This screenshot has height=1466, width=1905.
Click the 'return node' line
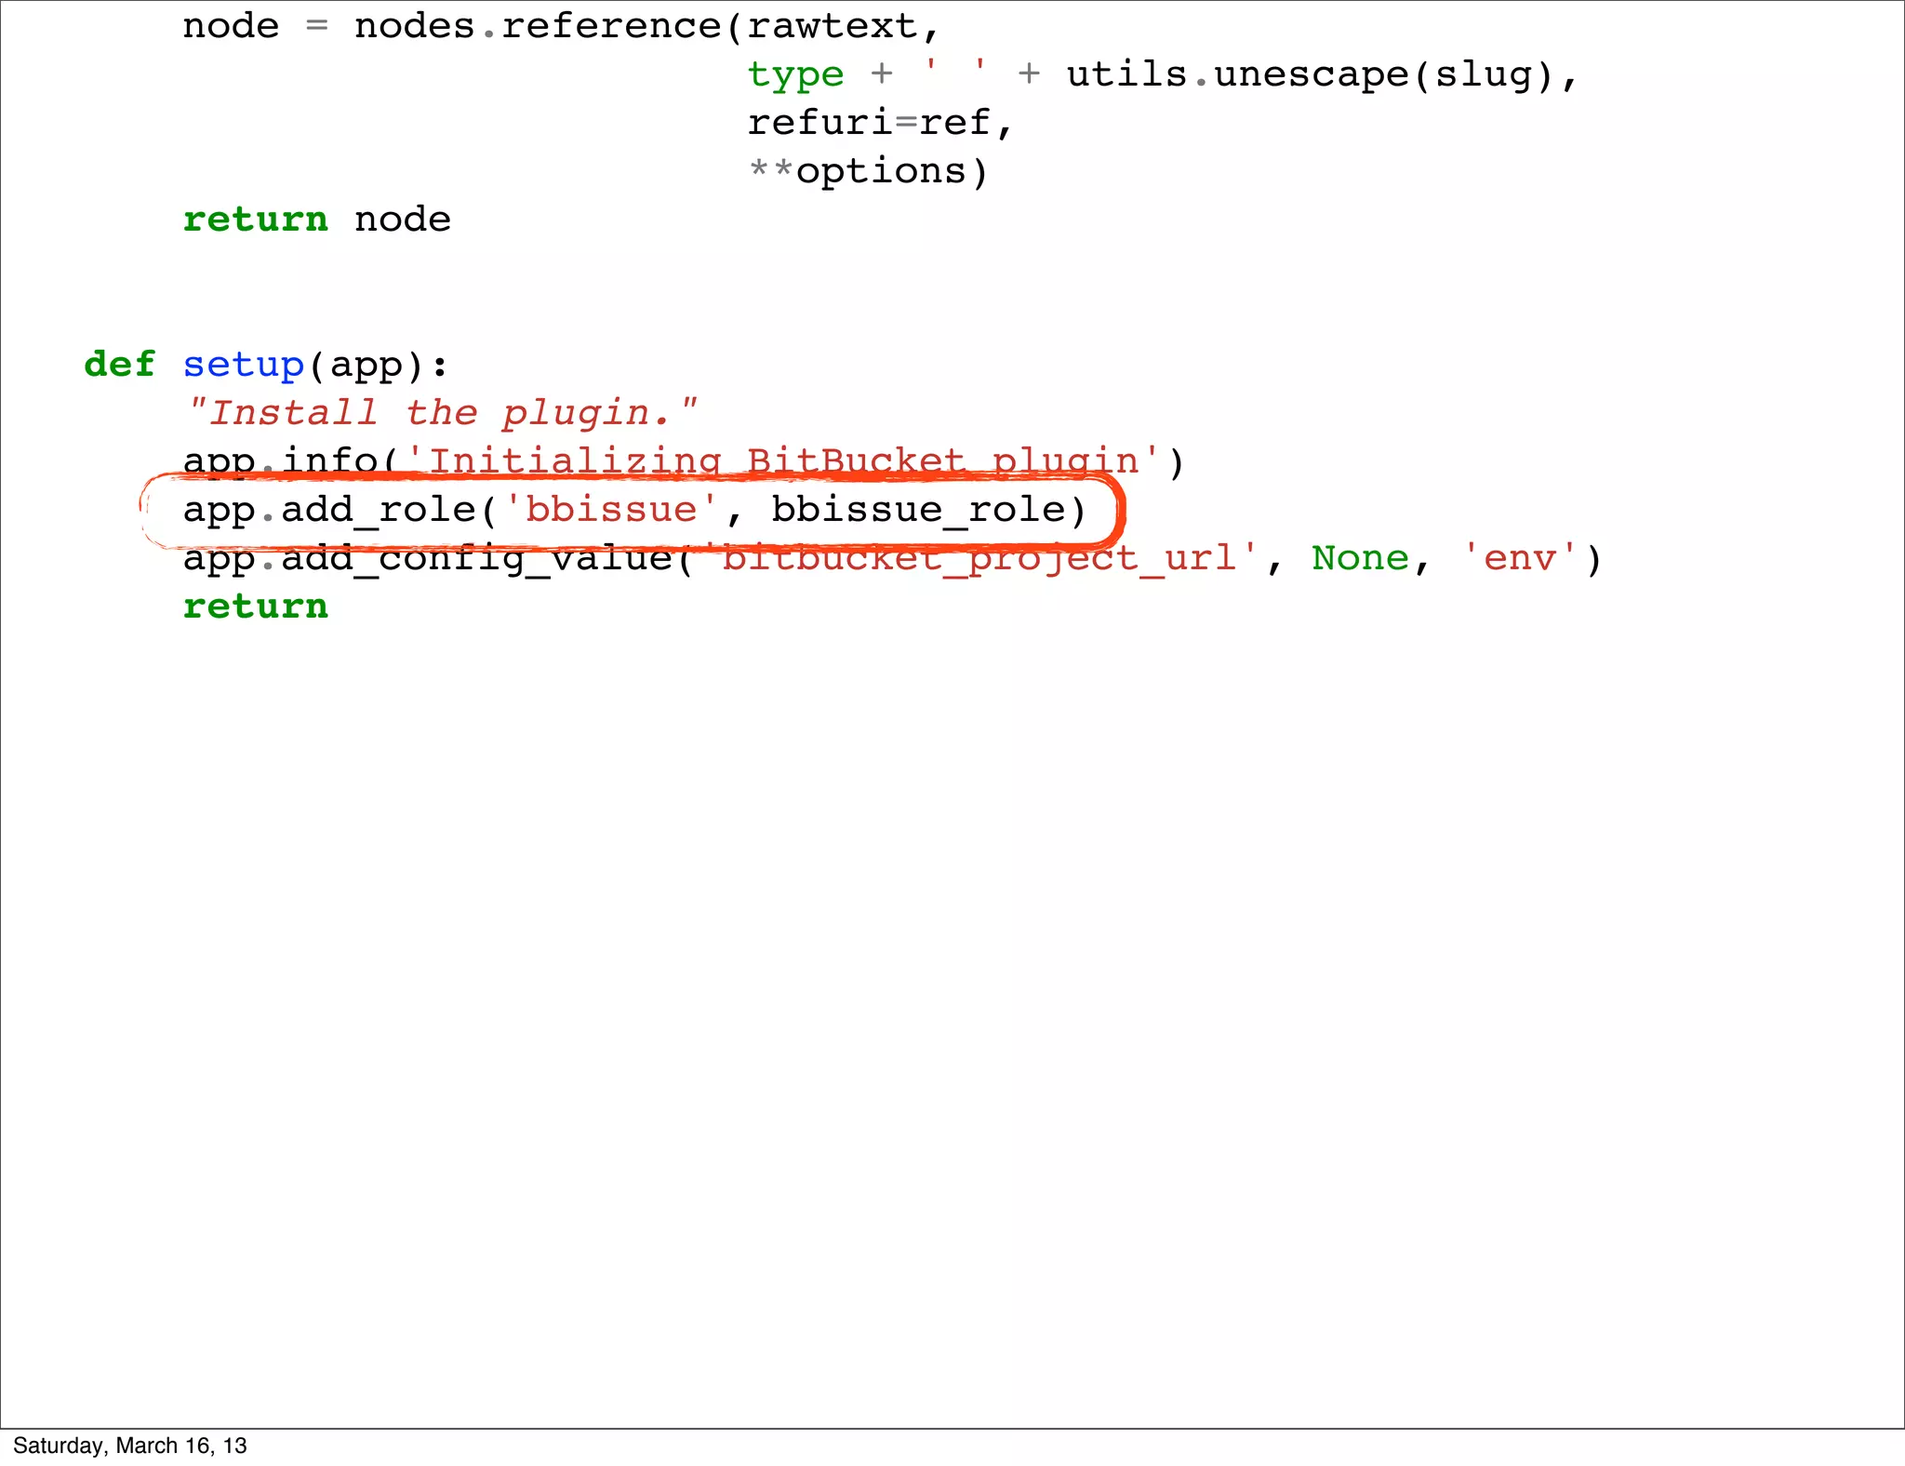pos(316,220)
